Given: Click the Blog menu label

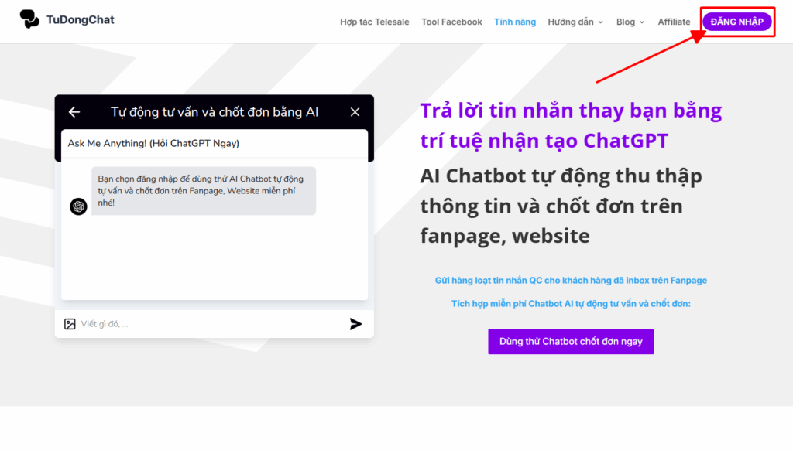Looking at the screenshot, I should [625, 22].
